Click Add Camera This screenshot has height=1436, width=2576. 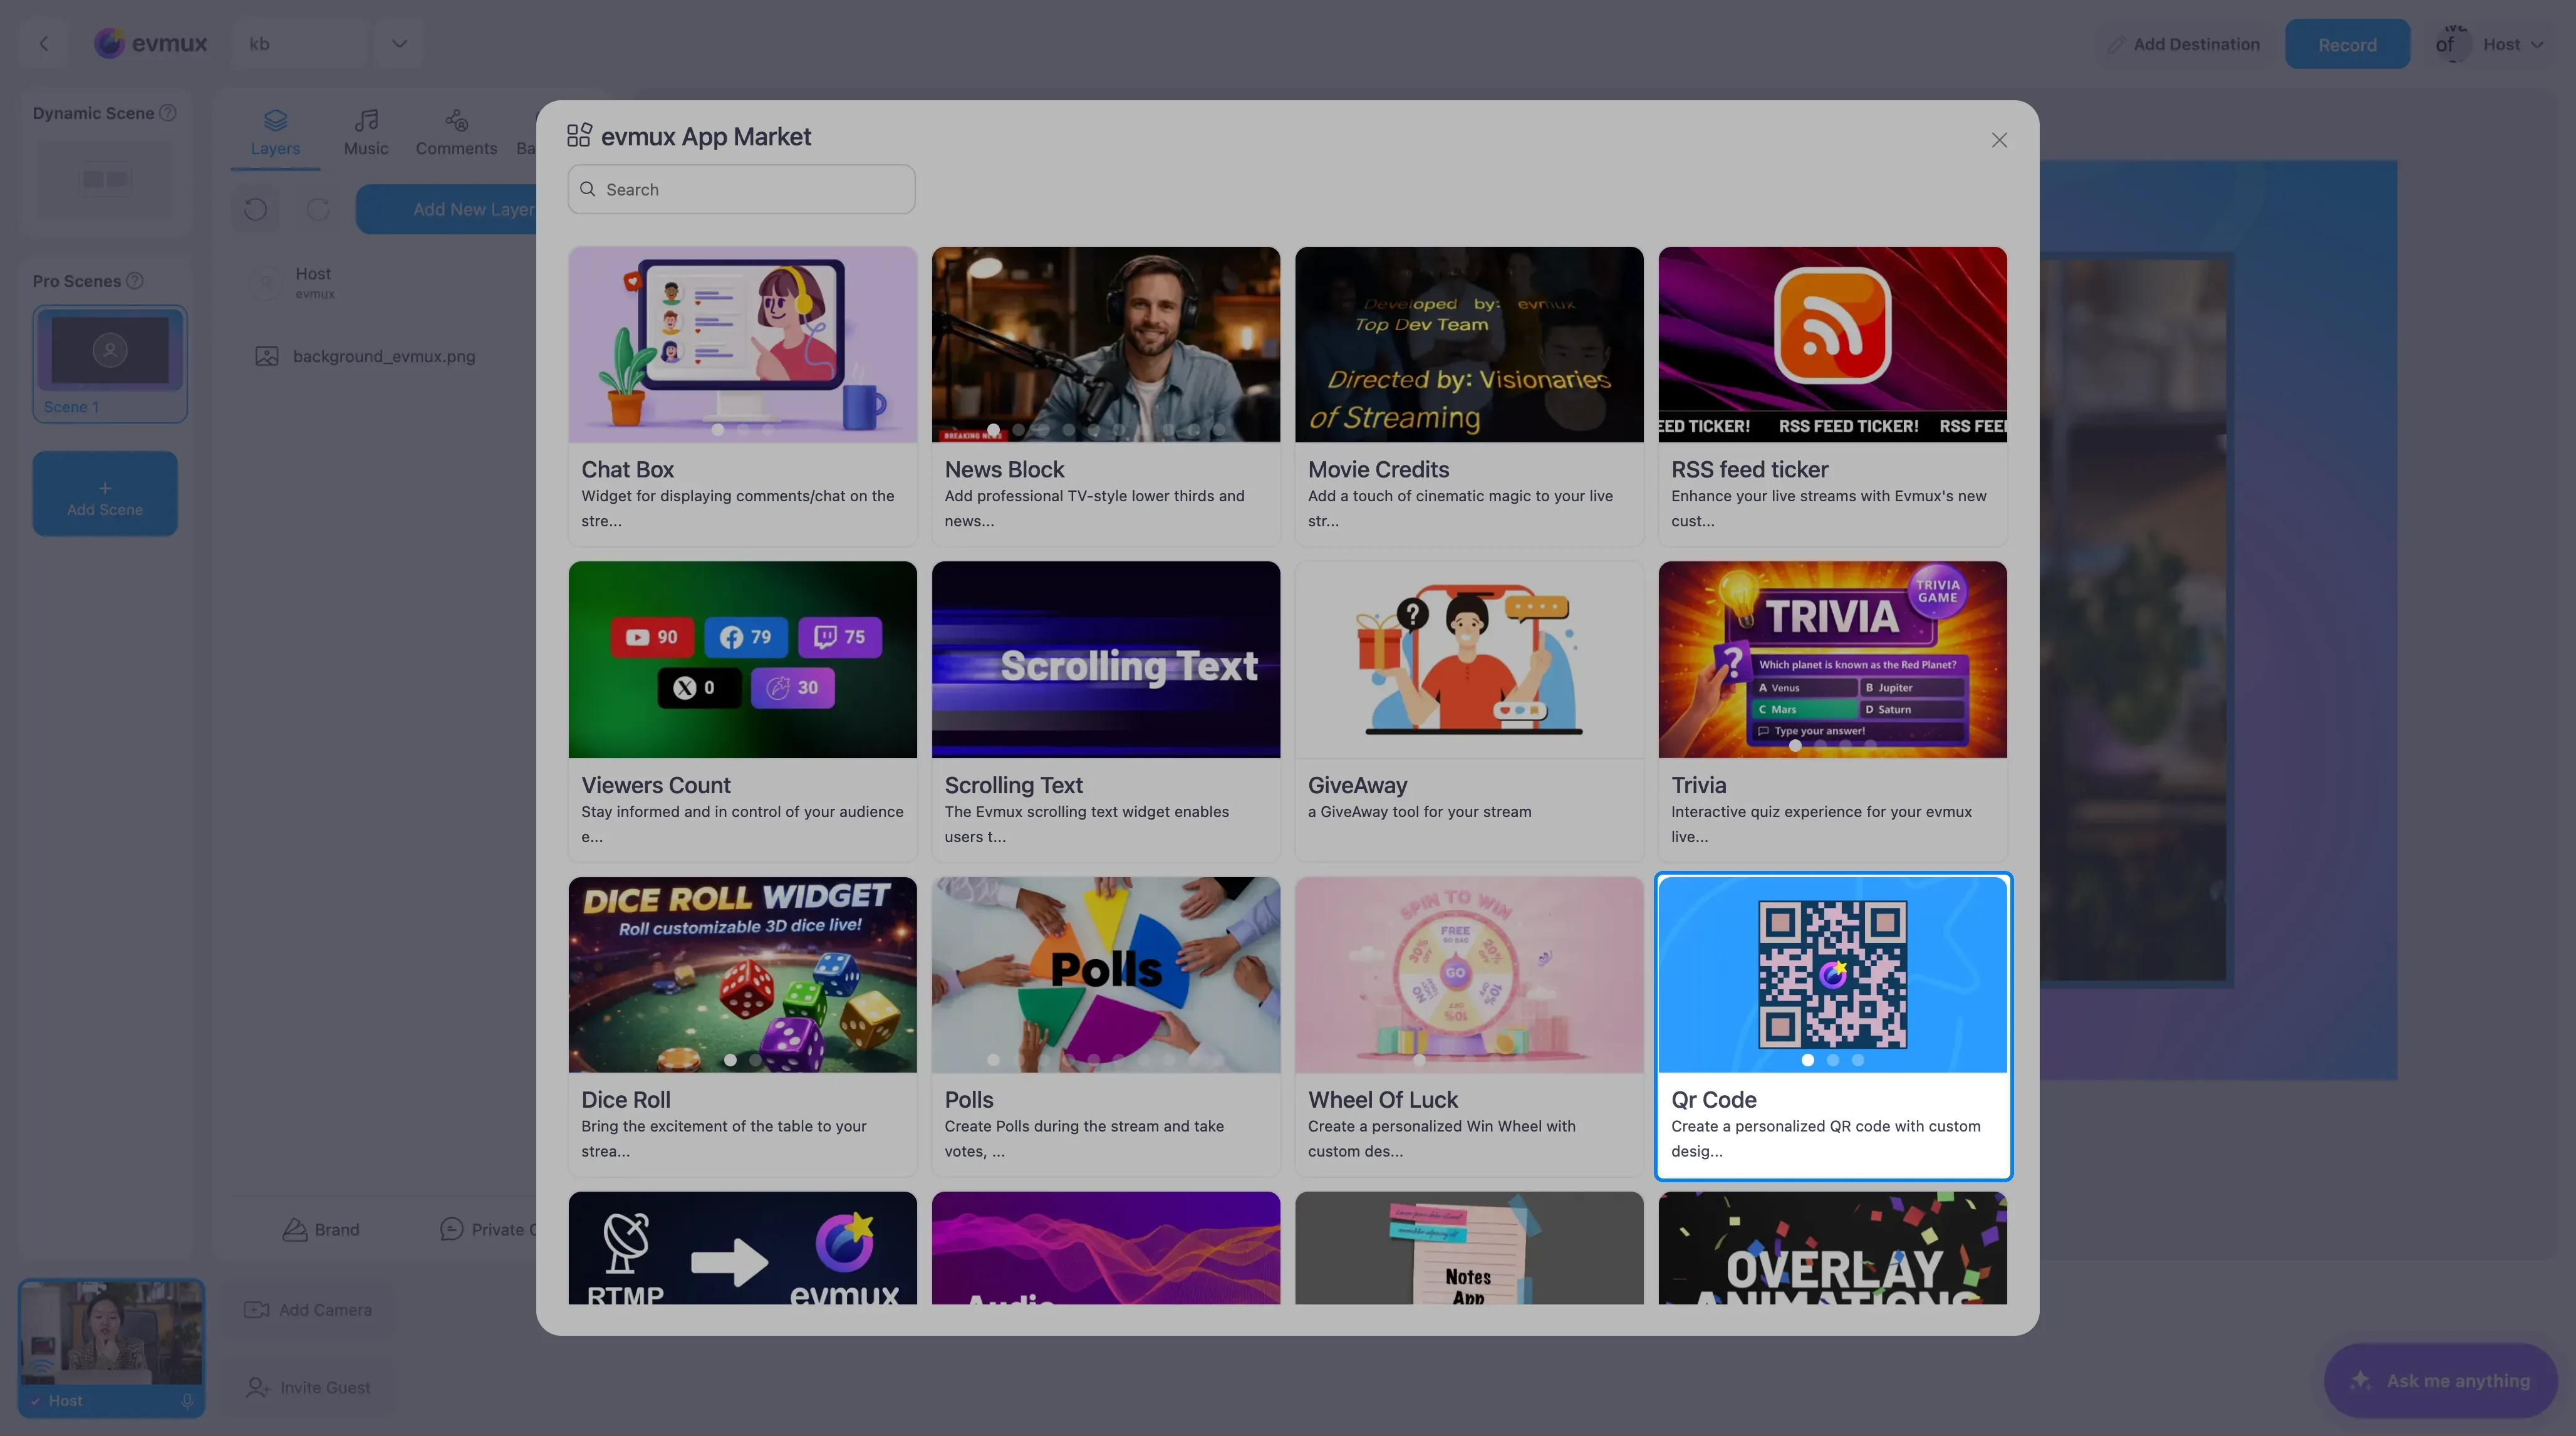[x=308, y=1310]
